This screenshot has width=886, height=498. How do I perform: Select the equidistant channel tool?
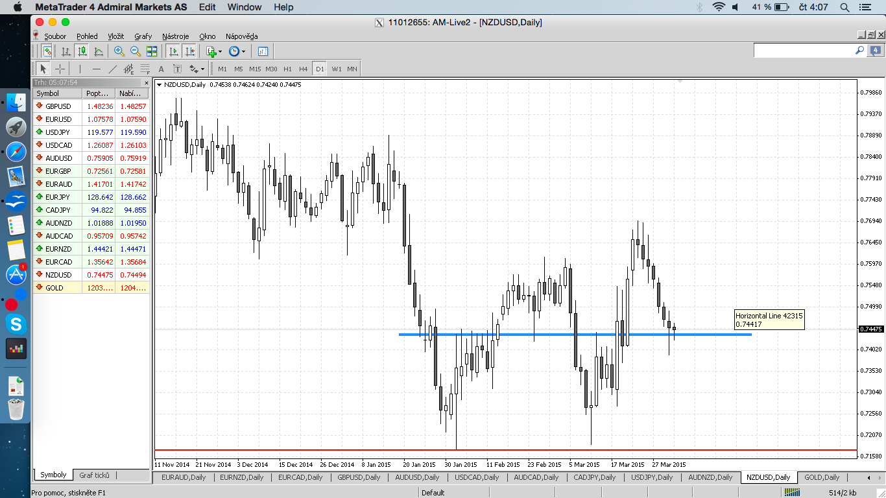pyautogui.click(x=129, y=69)
